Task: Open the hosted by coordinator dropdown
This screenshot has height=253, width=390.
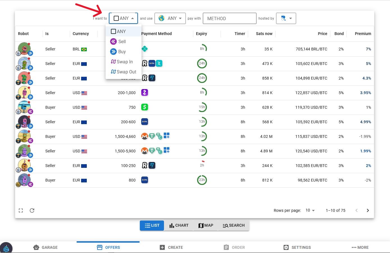Action: click(x=286, y=18)
